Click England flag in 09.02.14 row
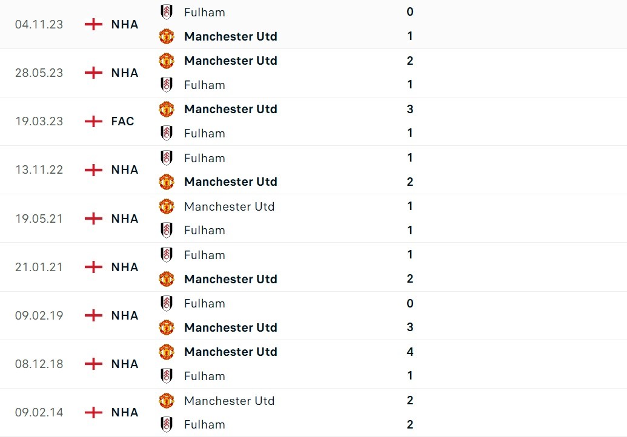Screen dimensions: 627x437 pyautogui.click(x=93, y=412)
